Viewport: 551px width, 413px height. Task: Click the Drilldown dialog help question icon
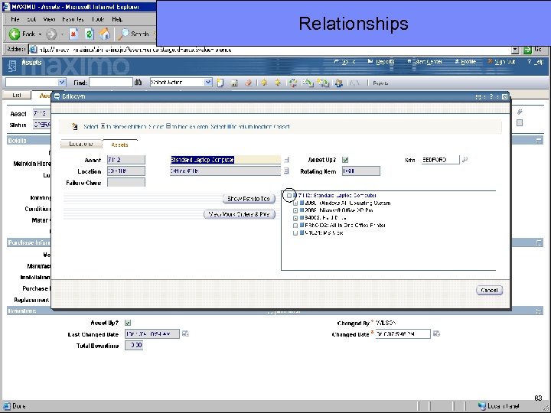click(x=491, y=96)
